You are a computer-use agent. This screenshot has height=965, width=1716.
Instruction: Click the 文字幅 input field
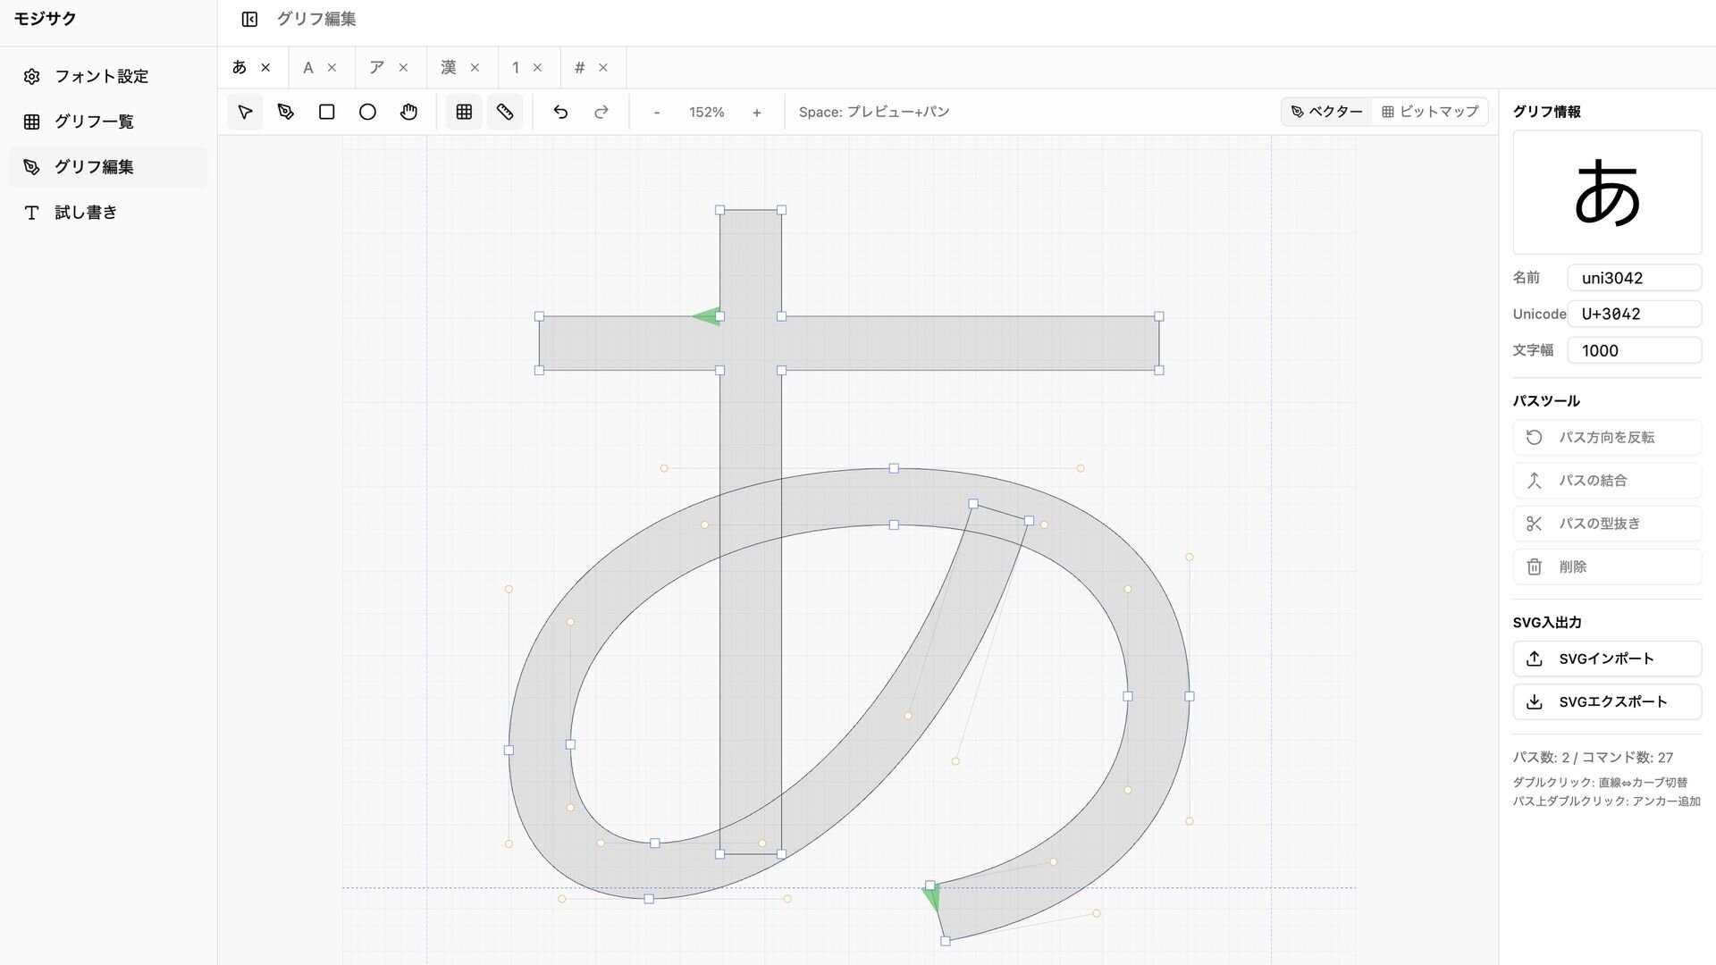click(1634, 350)
